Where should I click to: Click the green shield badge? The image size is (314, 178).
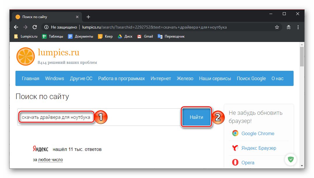(291, 159)
